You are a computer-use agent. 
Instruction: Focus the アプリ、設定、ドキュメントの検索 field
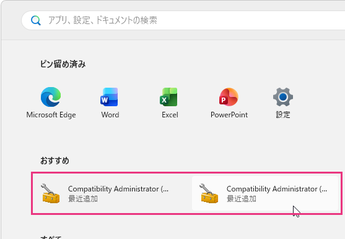(x=183, y=20)
